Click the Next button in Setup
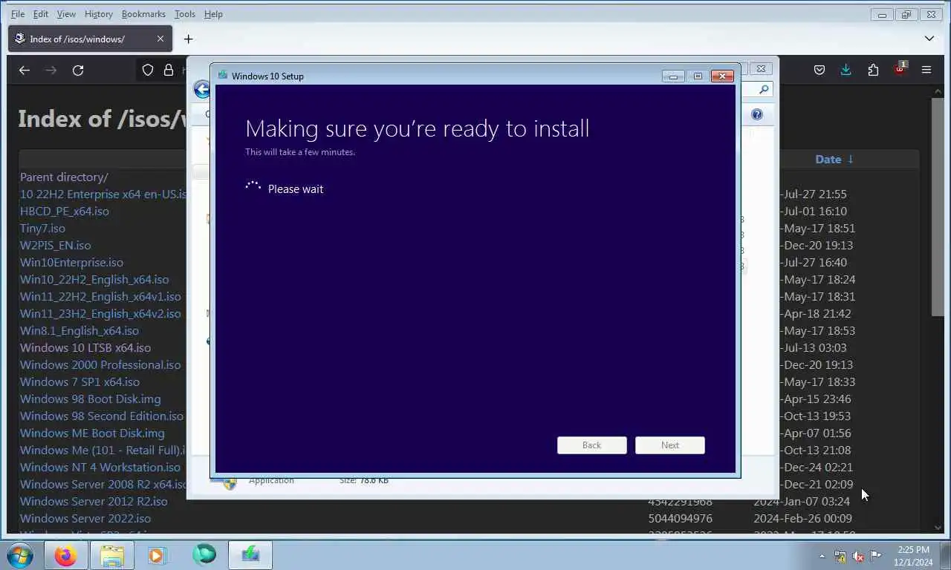951x570 pixels. point(670,445)
